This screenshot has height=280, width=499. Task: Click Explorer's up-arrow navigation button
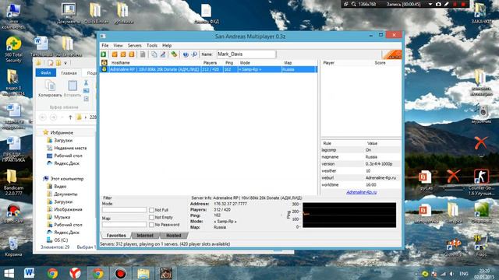[x=70, y=117]
